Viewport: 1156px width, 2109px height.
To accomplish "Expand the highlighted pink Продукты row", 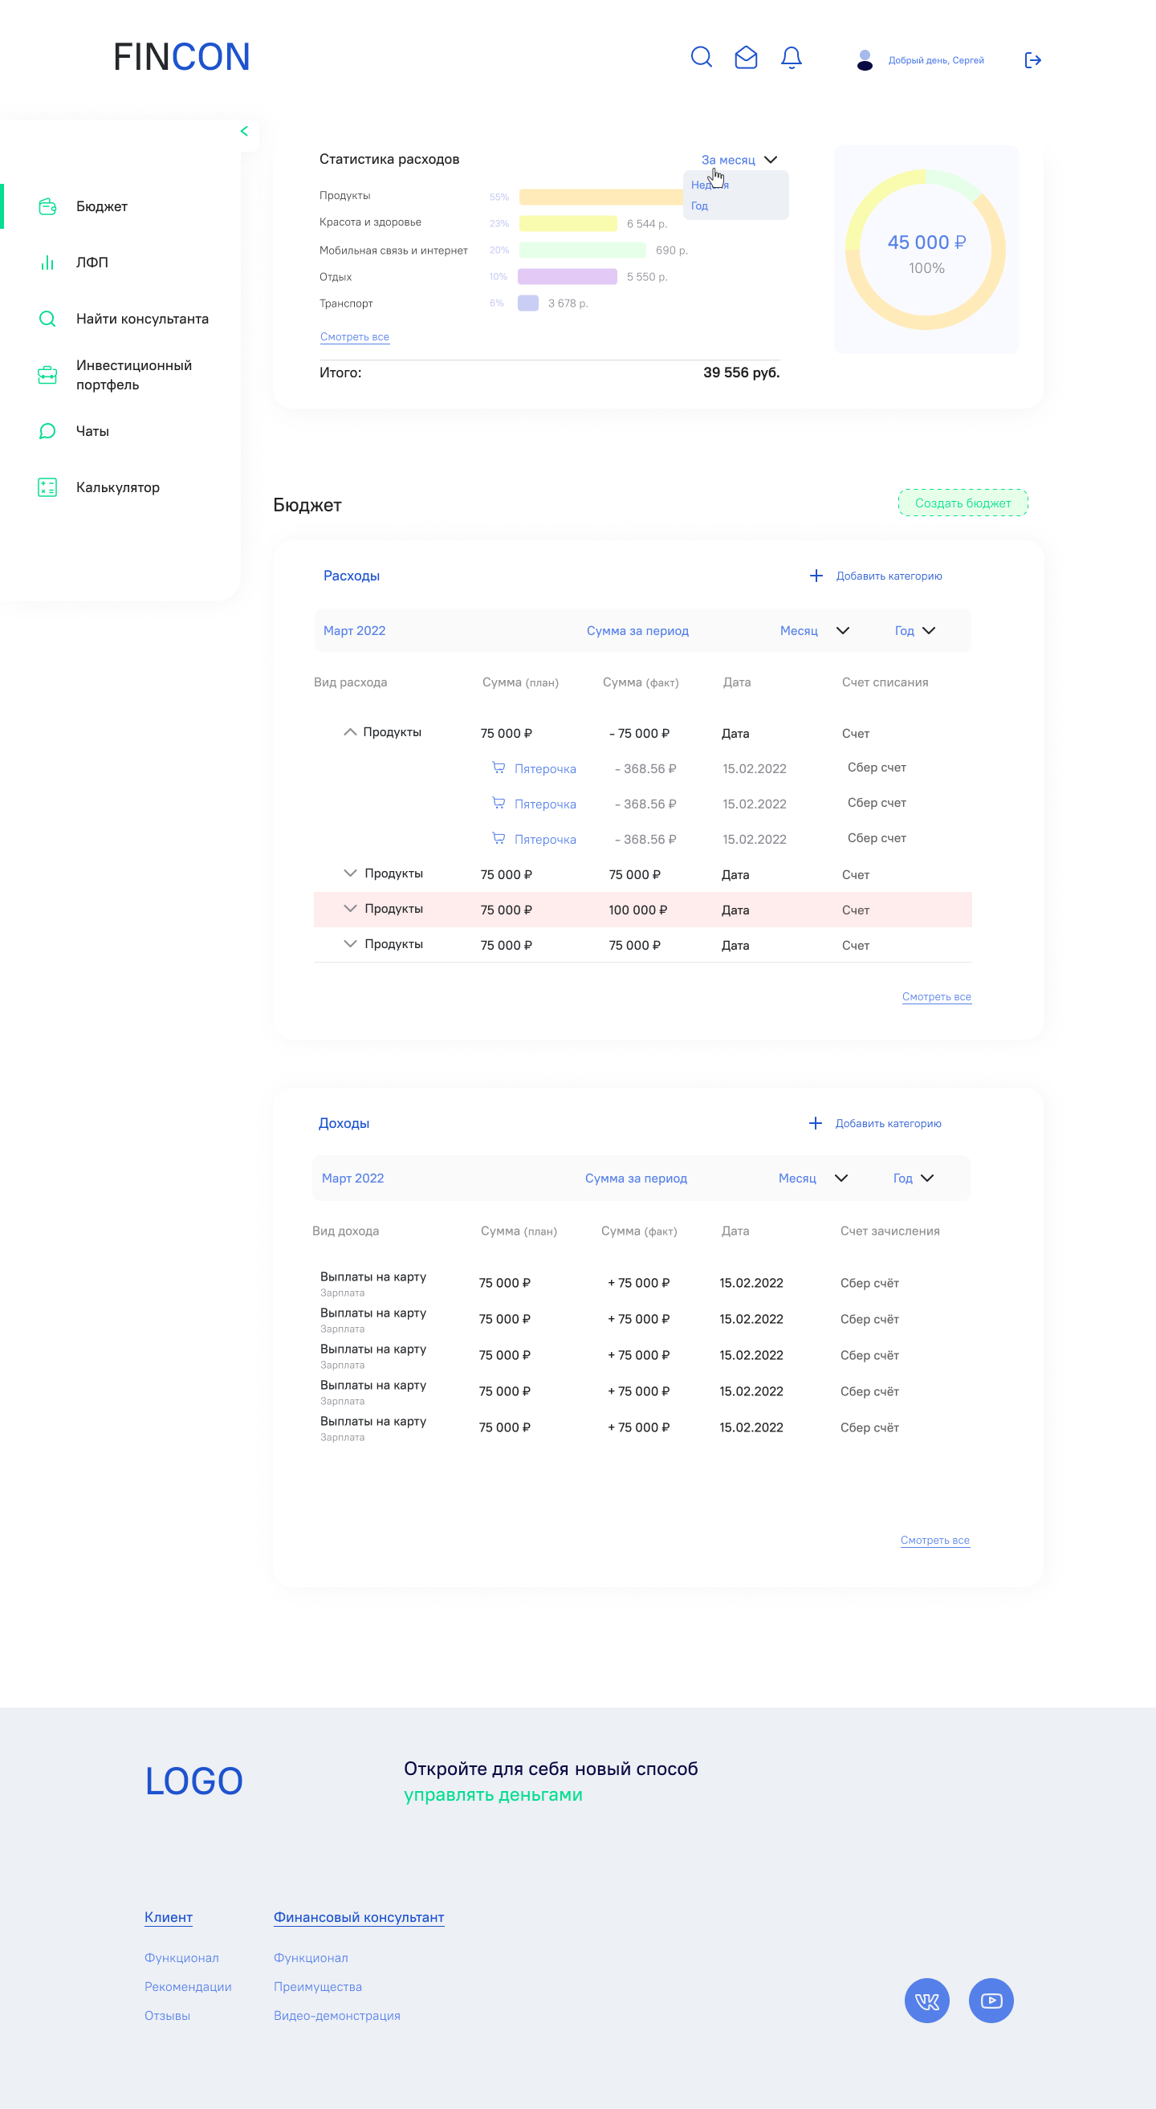I will click(349, 908).
